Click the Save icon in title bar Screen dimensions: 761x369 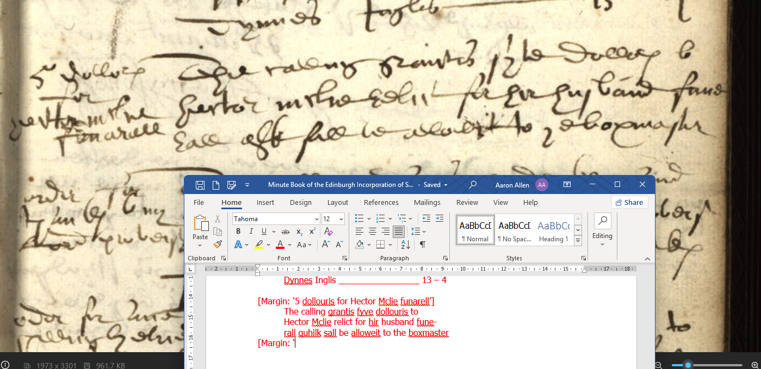(x=200, y=185)
